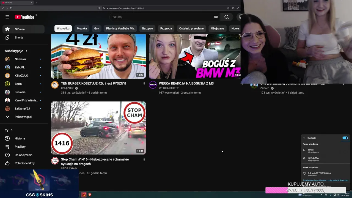Viewport: 352px width, 198px height.
Task: Open the on-screen keyboard icon in search
Action: 216,17
